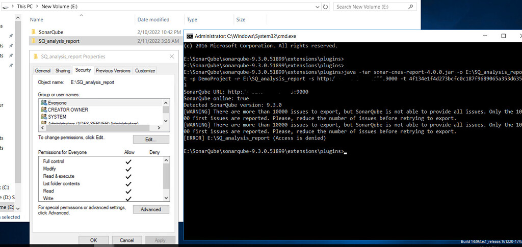Screen dimensions: 522x247
Task: Select the Security tab
Action: [83, 70]
